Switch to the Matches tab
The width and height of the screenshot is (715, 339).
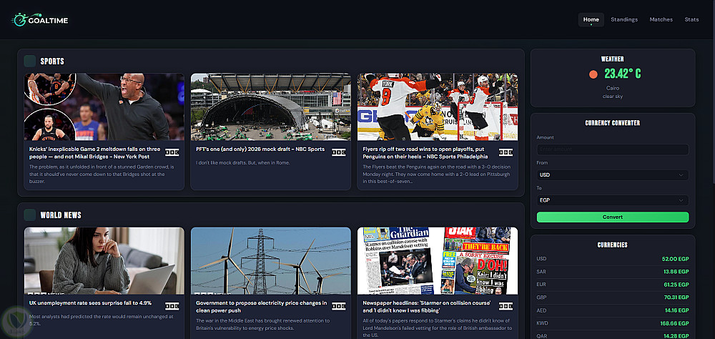(x=661, y=19)
